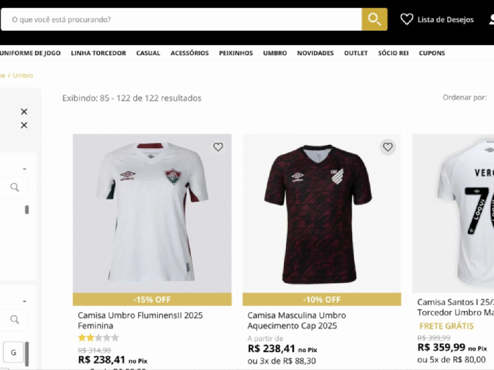Click magnifier in upper filter search box
This screenshot has width=494, height=370.
click(x=15, y=187)
